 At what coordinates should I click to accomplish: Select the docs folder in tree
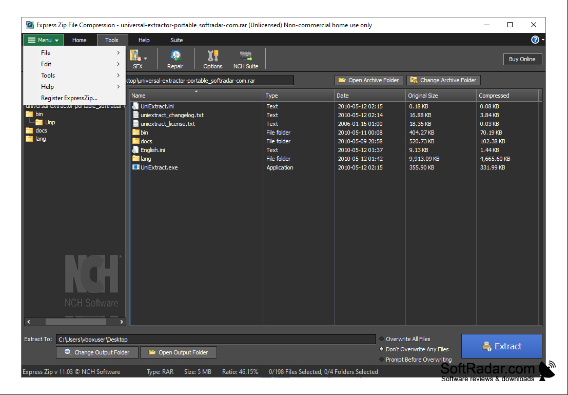tap(41, 130)
